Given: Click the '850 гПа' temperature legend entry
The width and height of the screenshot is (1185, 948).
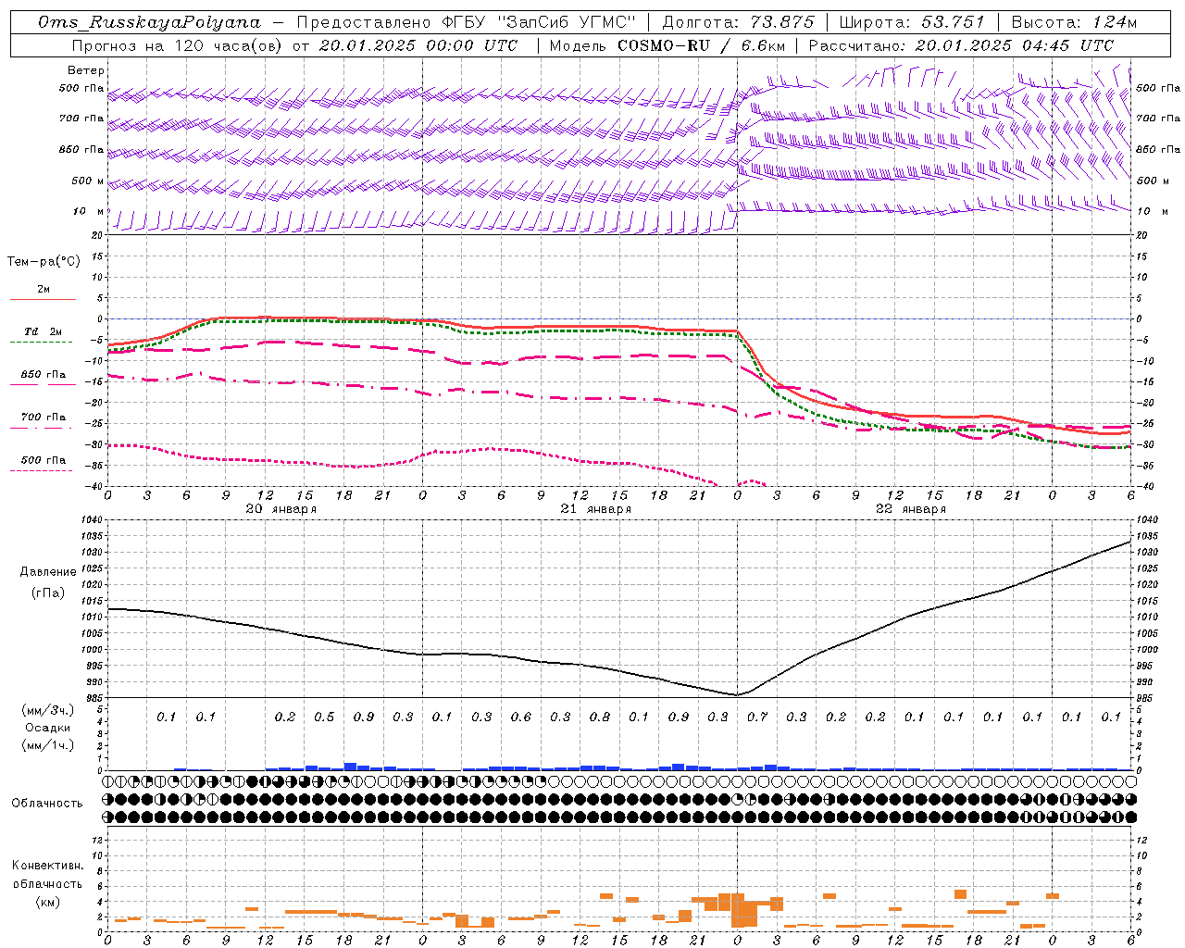Looking at the screenshot, I should [x=44, y=375].
